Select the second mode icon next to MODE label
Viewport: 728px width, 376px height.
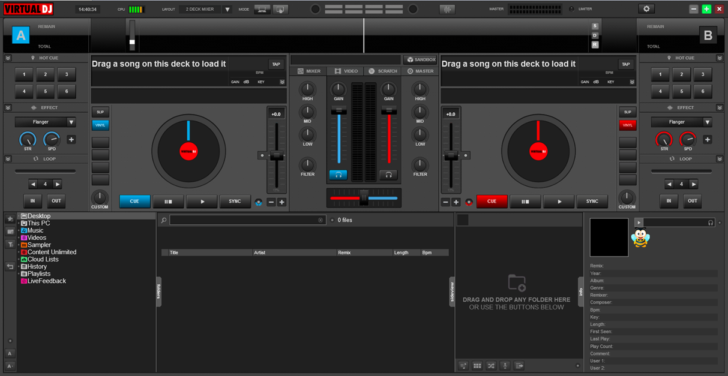pyautogui.click(x=280, y=9)
